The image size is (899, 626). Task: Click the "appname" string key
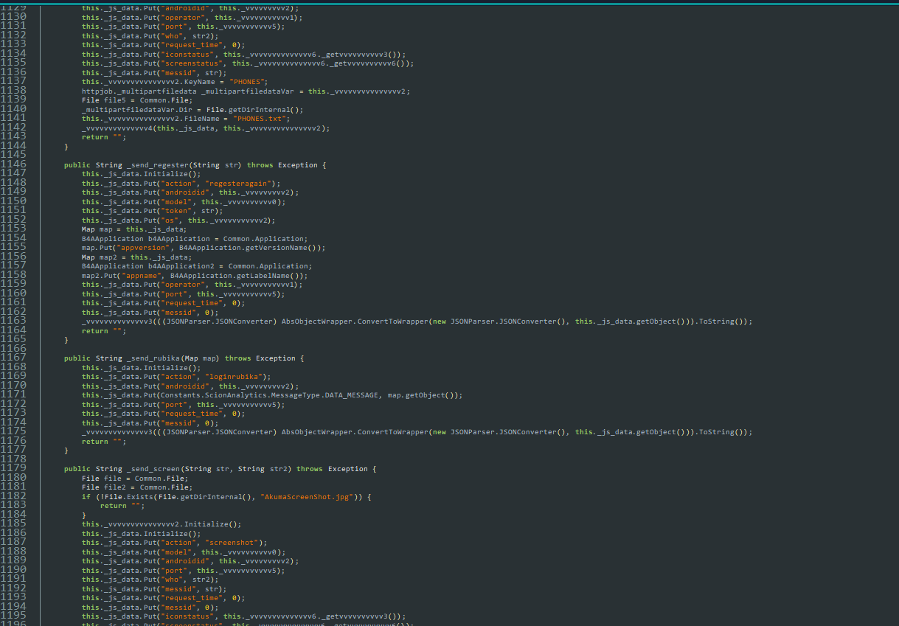[x=143, y=276]
